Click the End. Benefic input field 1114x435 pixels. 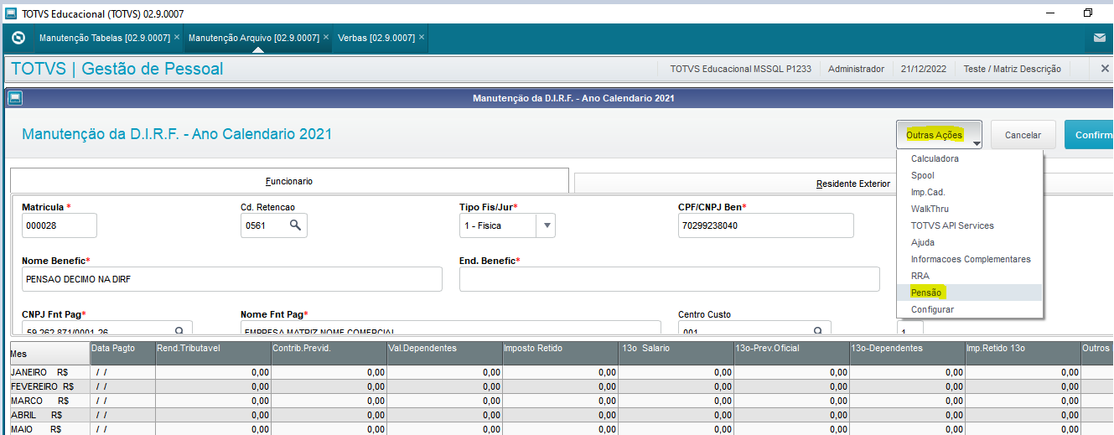(669, 279)
